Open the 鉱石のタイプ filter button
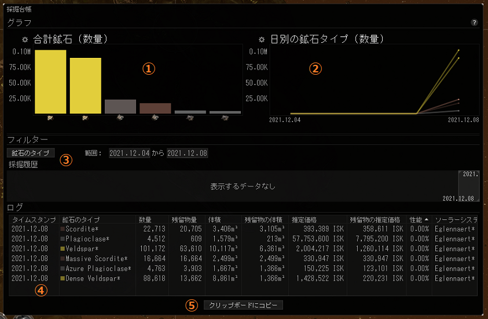 point(31,153)
